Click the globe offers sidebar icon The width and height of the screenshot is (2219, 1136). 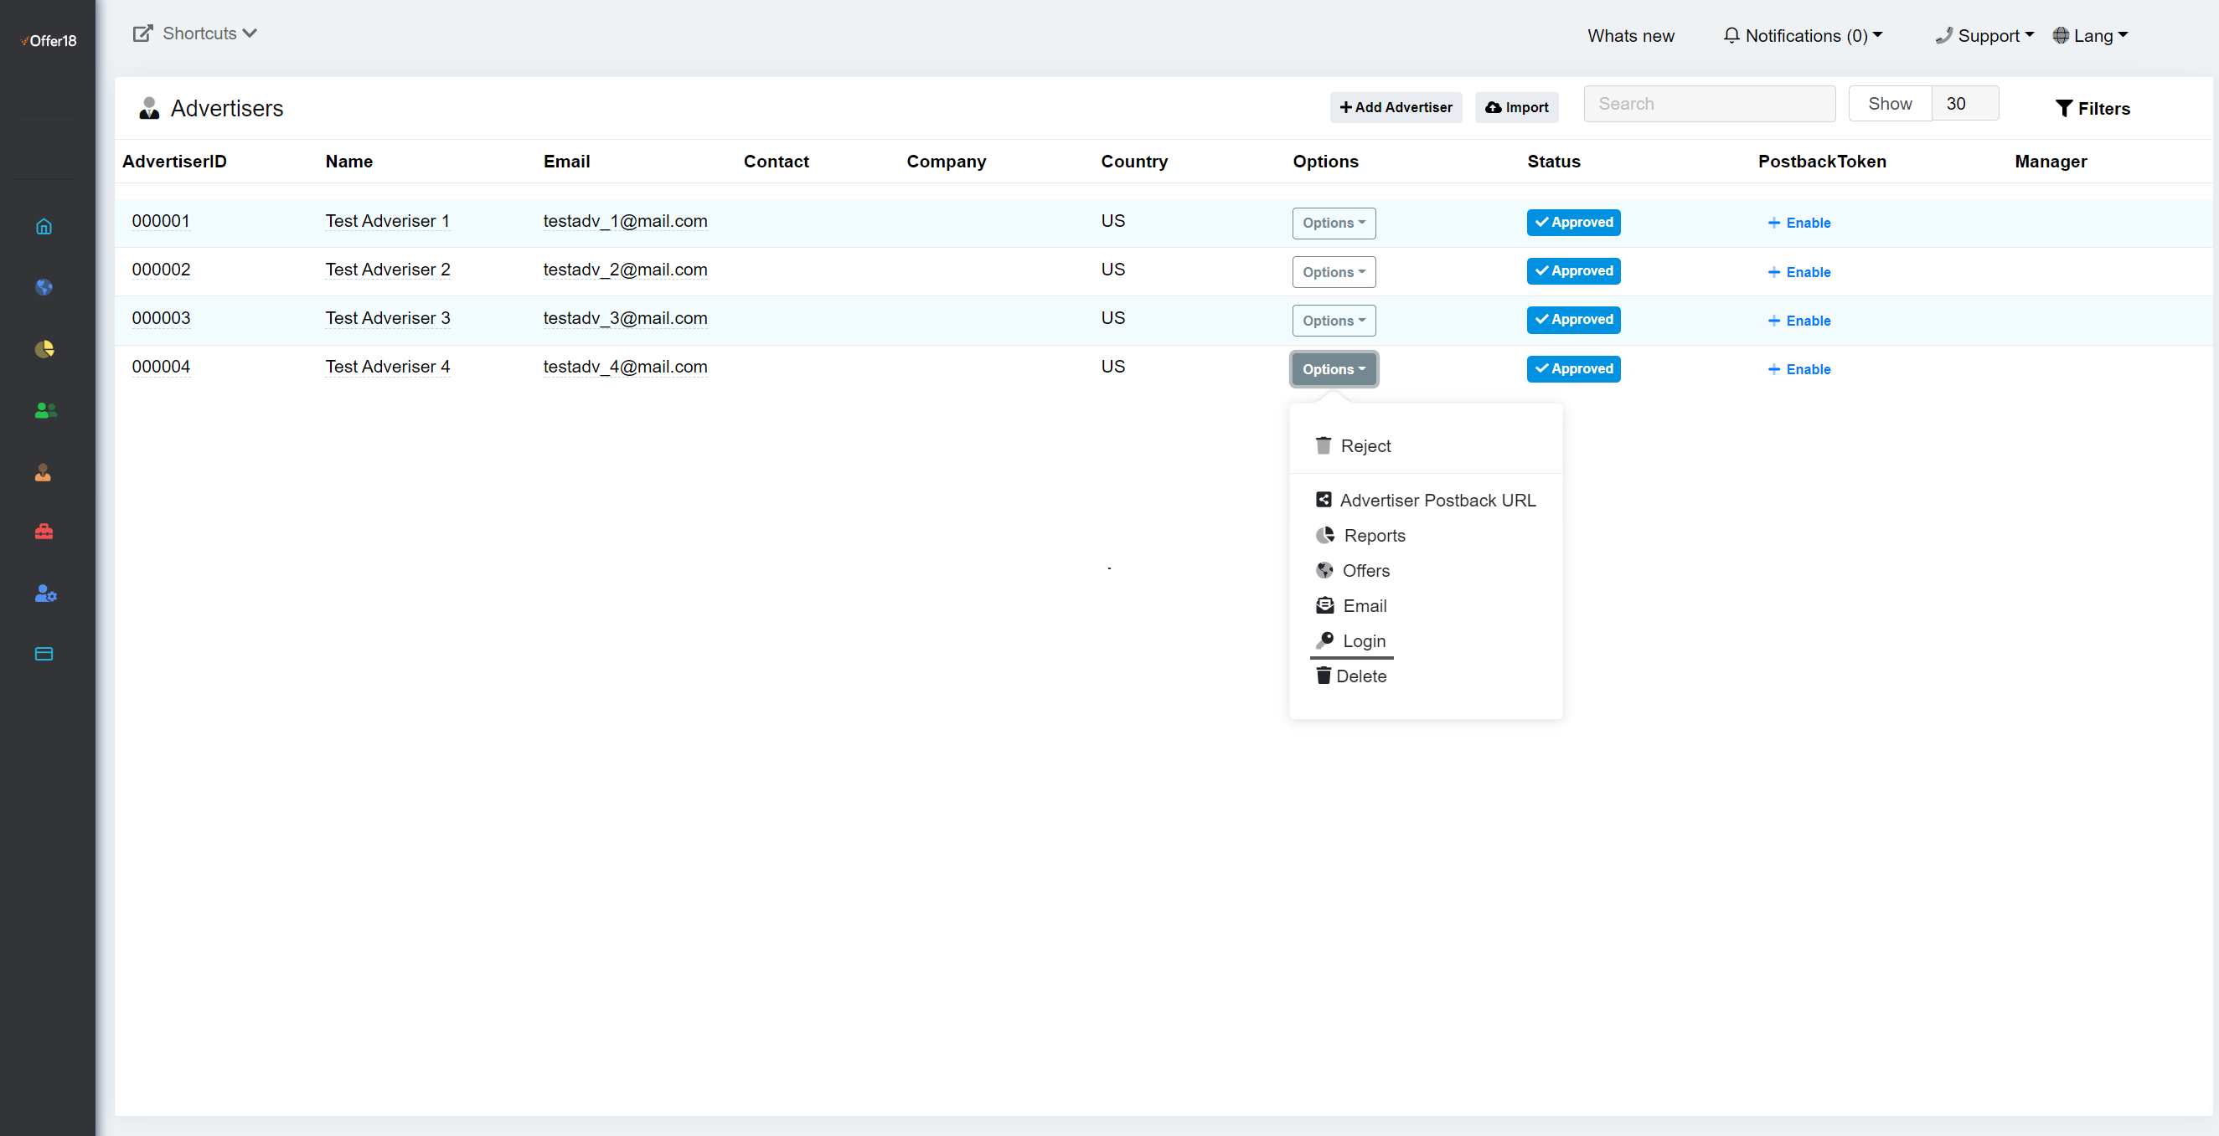pyautogui.click(x=44, y=287)
